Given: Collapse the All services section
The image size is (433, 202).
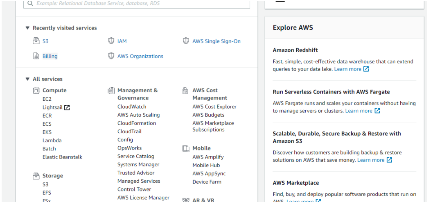Looking at the screenshot, I should (x=27, y=79).
